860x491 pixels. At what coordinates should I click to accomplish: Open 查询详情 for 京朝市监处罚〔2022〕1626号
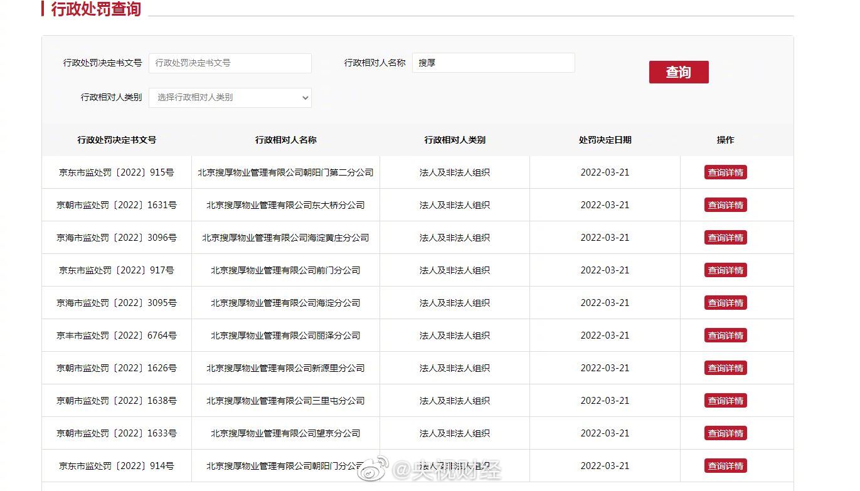point(726,368)
